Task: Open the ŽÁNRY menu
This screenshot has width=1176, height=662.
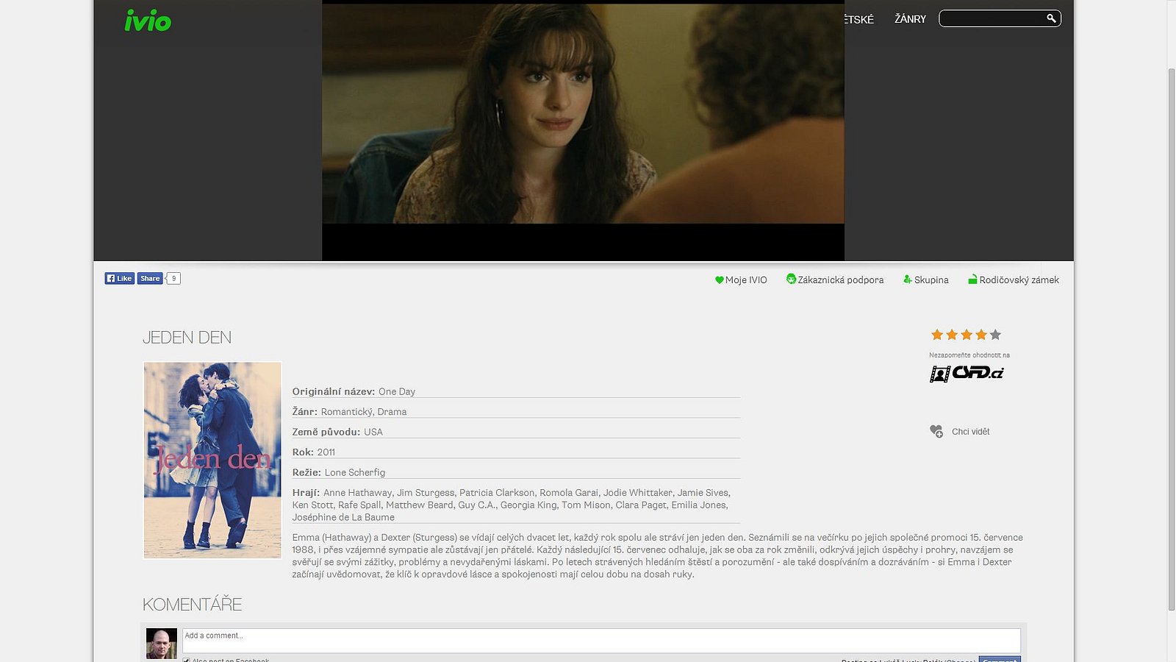Action: 910,19
